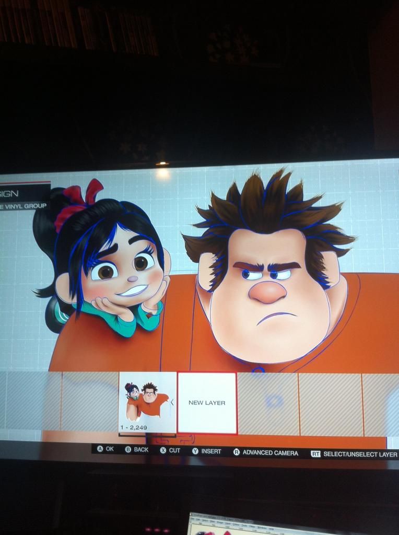Click the '1 - 2,249' layer count text
The width and height of the screenshot is (399, 535).
tap(134, 427)
